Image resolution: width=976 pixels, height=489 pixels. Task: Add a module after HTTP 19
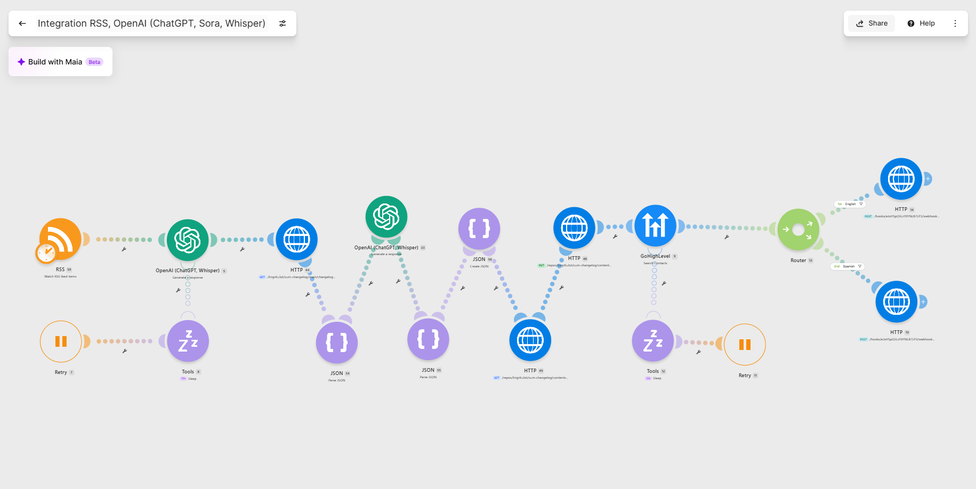923,301
